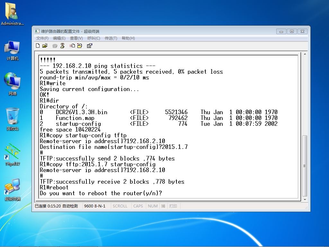Select the 超级终端 desktop shortcut

(13, 190)
